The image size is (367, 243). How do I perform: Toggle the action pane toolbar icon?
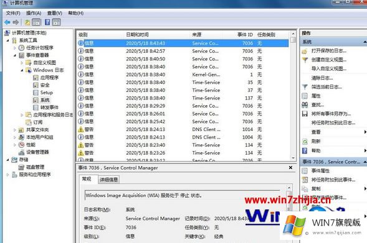coord(57,22)
